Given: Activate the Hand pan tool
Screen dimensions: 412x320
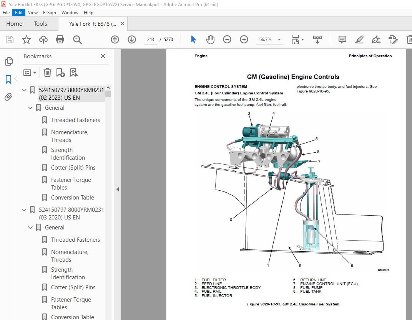Looking at the screenshot, I should [210, 40].
